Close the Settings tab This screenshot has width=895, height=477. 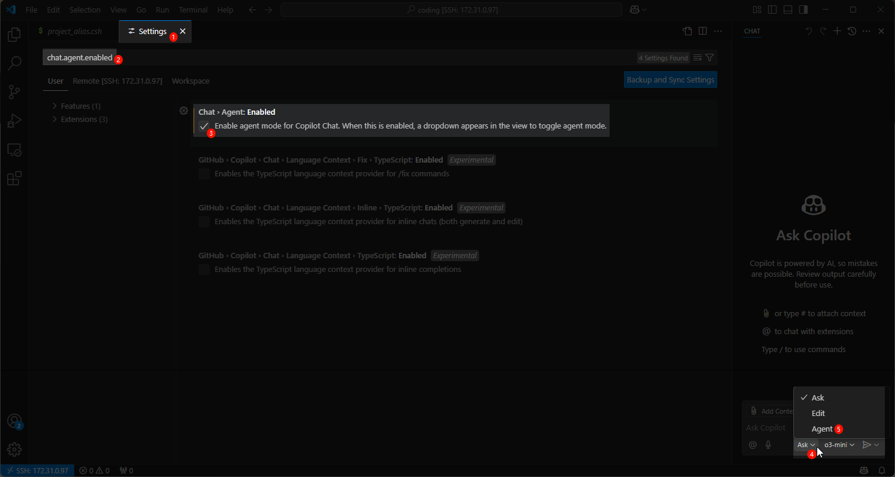(182, 31)
